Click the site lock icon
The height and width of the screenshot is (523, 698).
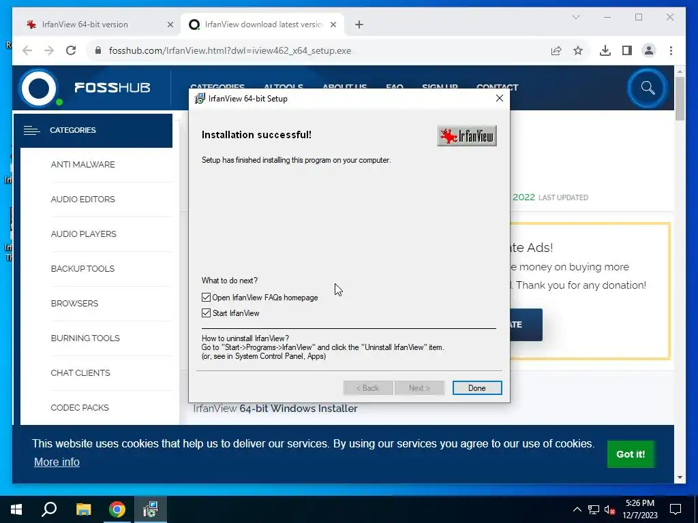coord(98,50)
